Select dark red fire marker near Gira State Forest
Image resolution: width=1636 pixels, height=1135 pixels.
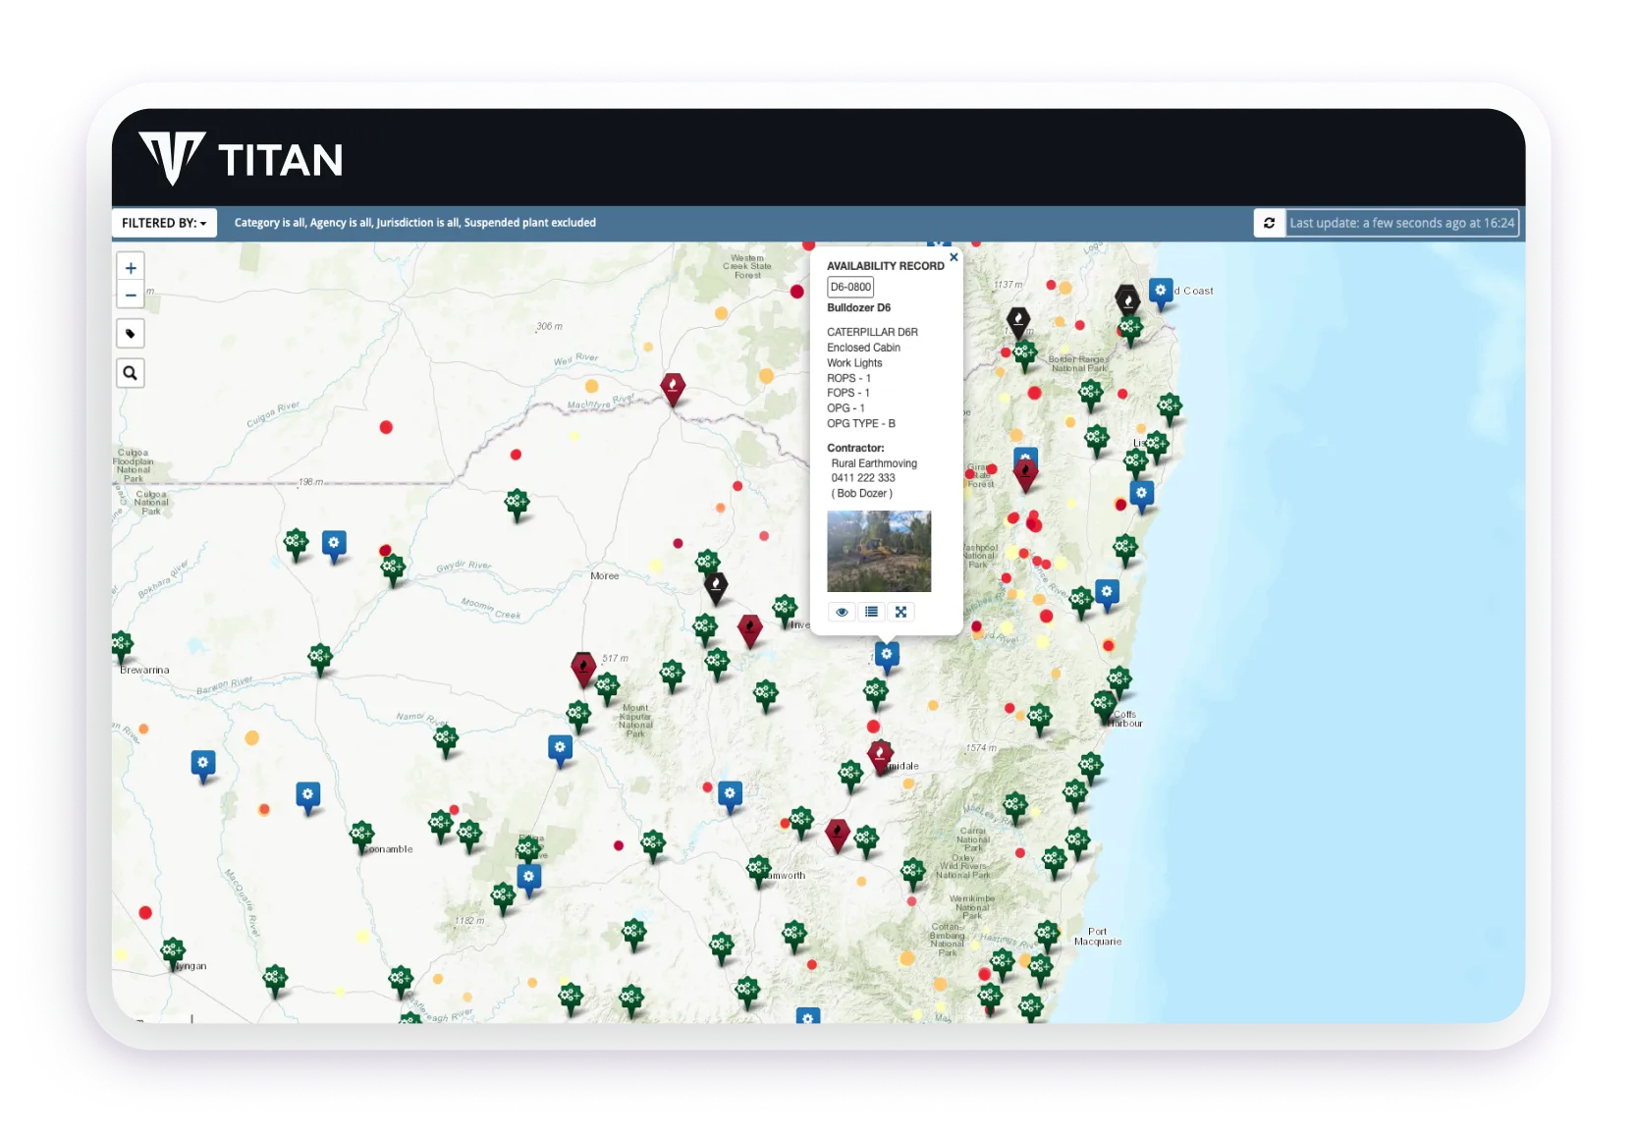(1025, 476)
